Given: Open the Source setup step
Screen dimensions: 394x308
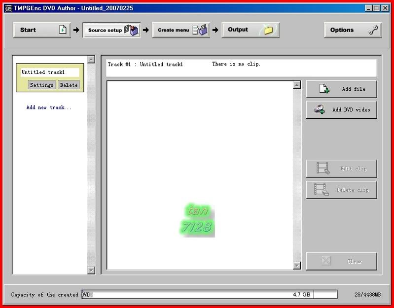Looking at the screenshot, I should point(111,30).
